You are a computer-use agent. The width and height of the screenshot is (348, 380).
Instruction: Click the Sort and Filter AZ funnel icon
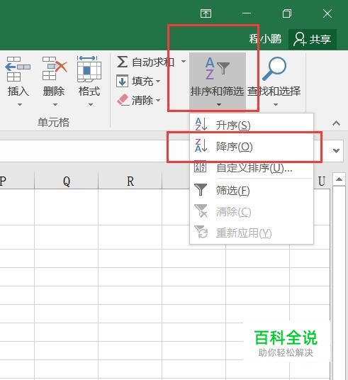(x=218, y=69)
